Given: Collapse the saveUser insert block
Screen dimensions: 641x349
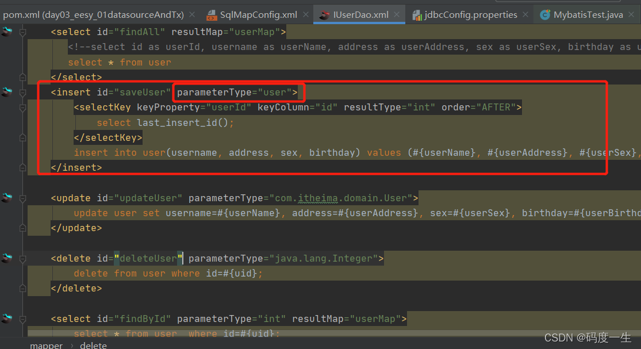Looking at the screenshot, I should pyautogui.click(x=23, y=93).
